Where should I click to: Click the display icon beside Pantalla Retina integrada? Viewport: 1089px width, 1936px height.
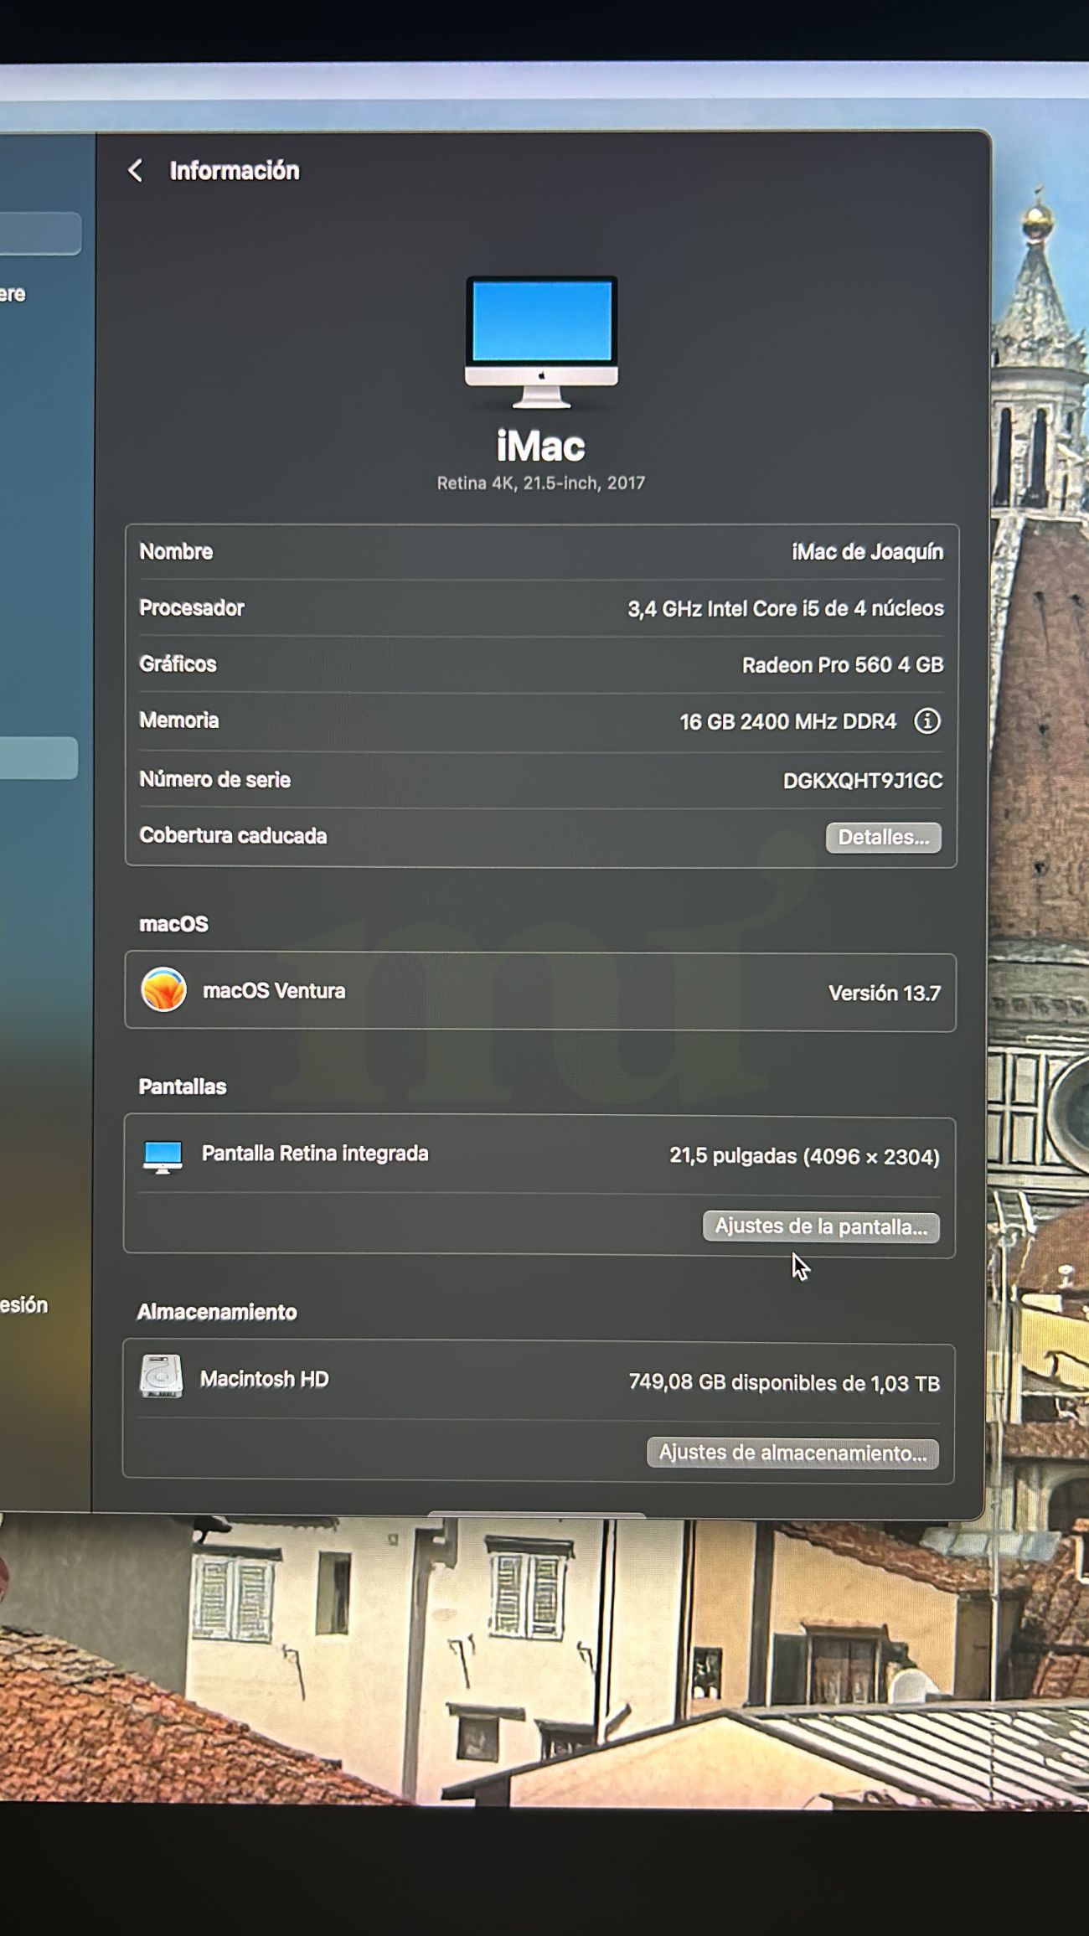[x=163, y=1156]
